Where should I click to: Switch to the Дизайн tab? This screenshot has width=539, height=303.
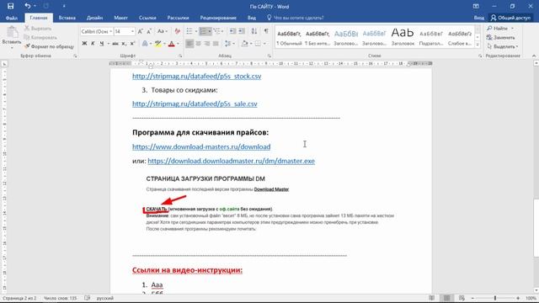pos(94,18)
